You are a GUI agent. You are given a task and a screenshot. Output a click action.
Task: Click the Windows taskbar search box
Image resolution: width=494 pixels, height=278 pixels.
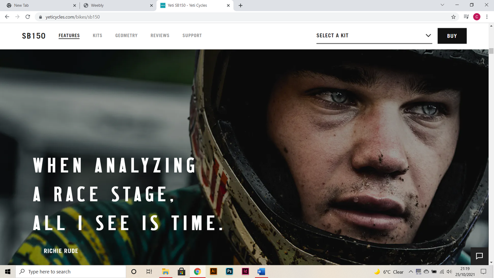(x=71, y=271)
